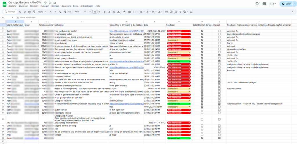Go to Sheets home via green logo

click(x=4, y=4)
